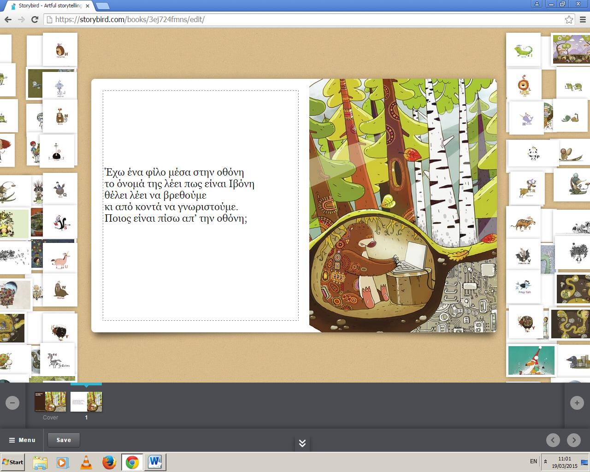590x472 pixels.
Task: Select the walrus W artwork thumbnail
Action: [60, 289]
